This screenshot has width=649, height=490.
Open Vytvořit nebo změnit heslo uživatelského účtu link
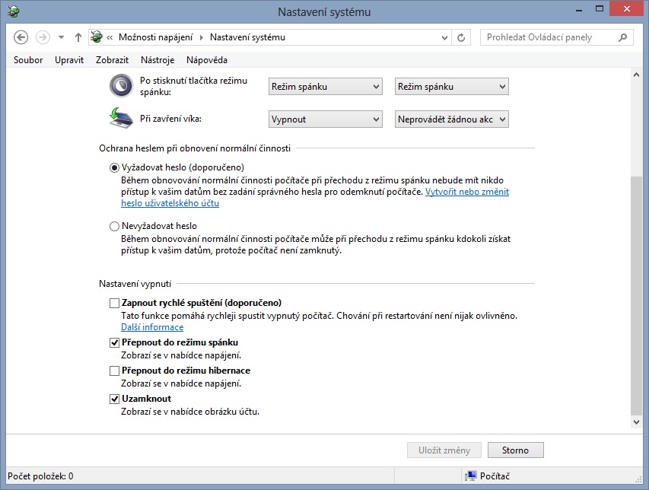[x=467, y=192]
